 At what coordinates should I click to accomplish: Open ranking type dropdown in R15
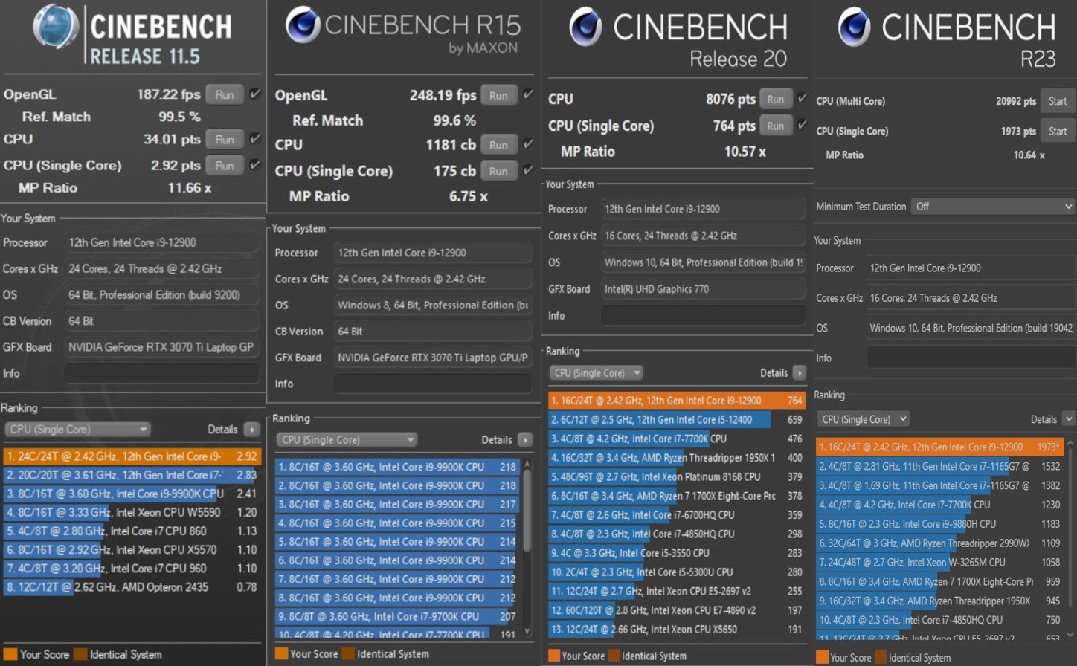click(346, 440)
